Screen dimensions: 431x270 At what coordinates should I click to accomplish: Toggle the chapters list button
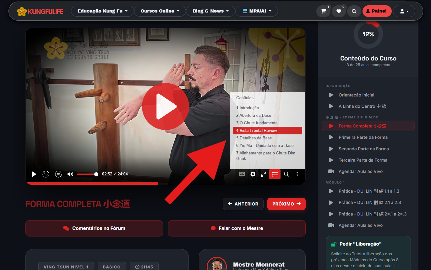[x=275, y=174]
